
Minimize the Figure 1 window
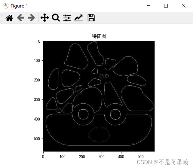149,6
